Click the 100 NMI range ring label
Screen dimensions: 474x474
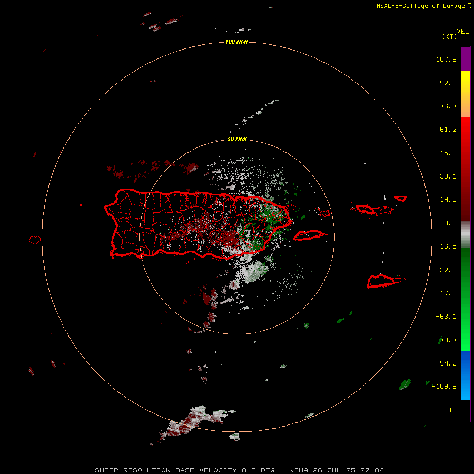coord(236,42)
